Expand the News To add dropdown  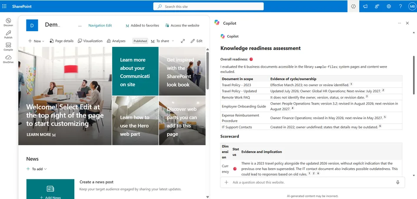[x=36, y=169]
